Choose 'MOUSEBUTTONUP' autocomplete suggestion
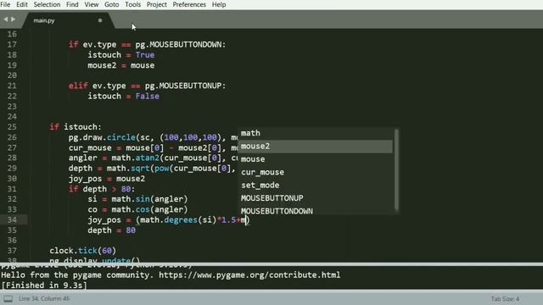 [315, 198]
